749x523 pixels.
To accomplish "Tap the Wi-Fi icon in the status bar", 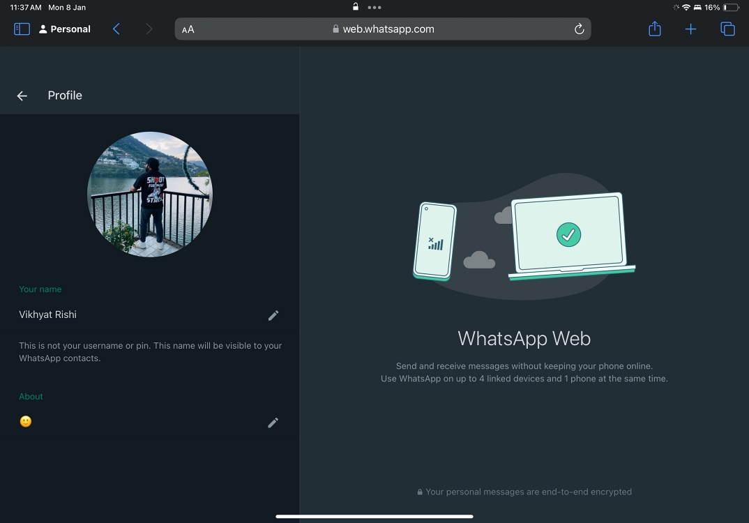I will (x=684, y=7).
